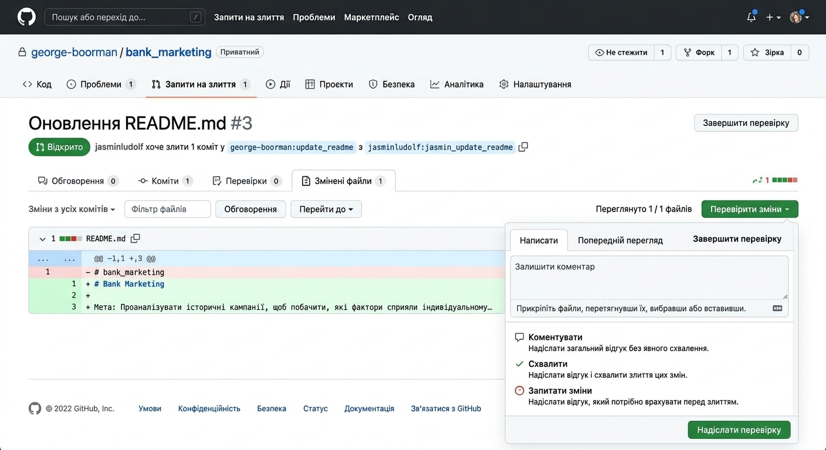Click the markdown icon in comment box
The height and width of the screenshot is (450, 826).
tap(777, 308)
